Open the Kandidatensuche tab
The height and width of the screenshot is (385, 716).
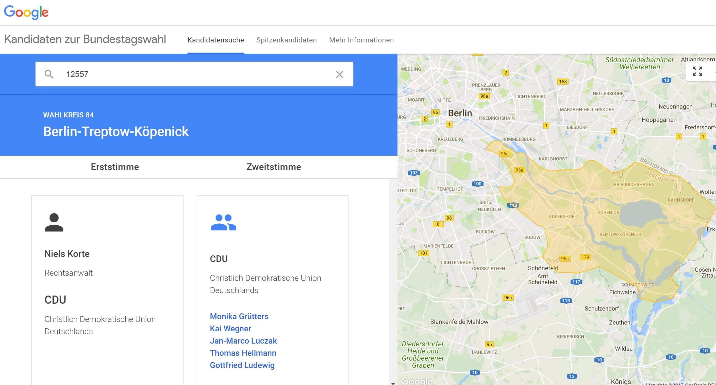pos(216,40)
